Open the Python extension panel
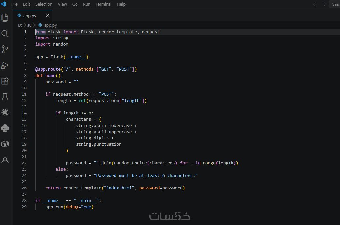This screenshot has width=340, height=225. [5, 128]
